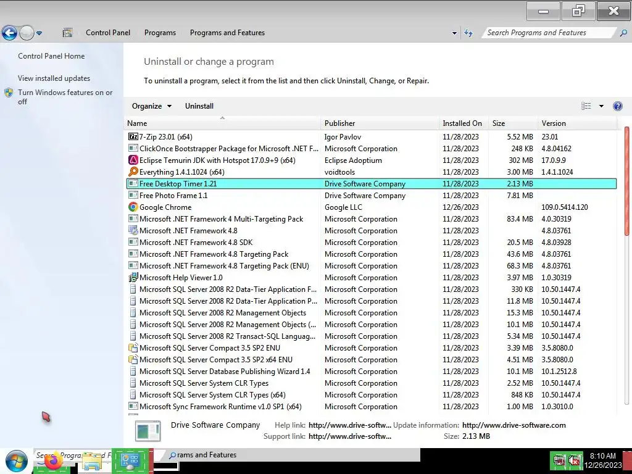Click the Back navigation arrow
Image resolution: width=632 pixels, height=474 pixels.
click(x=9, y=33)
